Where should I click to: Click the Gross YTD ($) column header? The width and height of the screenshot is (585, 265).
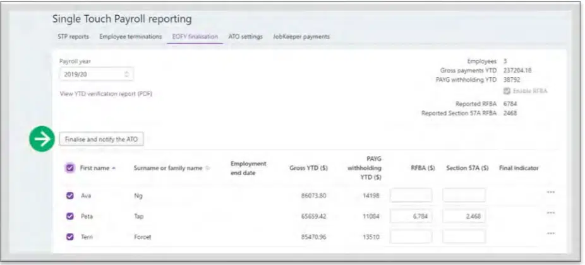click(308, 168)
